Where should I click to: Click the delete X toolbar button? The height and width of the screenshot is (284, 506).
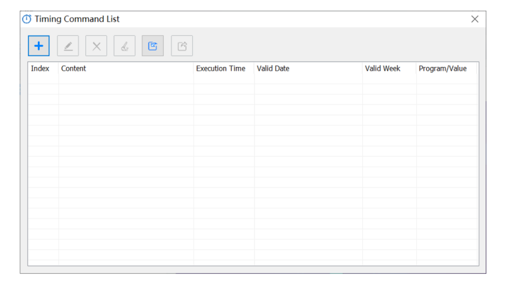coord(96,45)
